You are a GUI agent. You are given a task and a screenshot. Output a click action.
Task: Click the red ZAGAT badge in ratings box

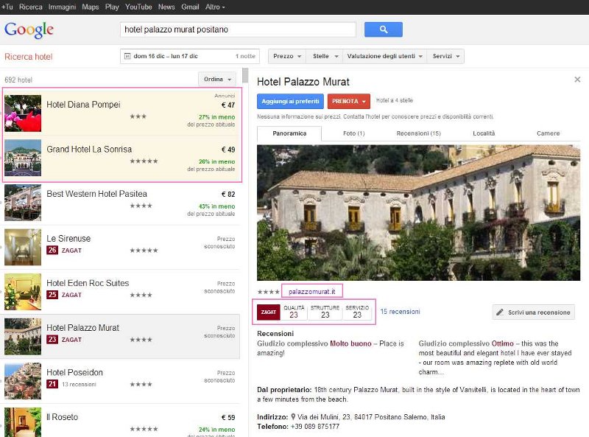coord(268,312)
